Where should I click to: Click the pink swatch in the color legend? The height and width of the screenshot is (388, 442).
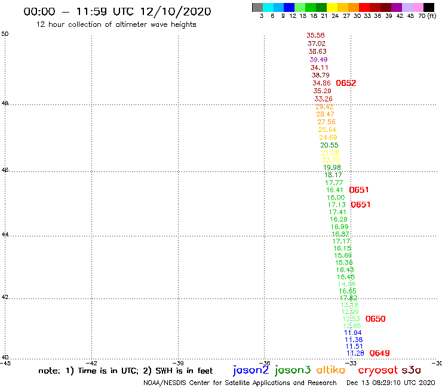click(x=418, y=7)
